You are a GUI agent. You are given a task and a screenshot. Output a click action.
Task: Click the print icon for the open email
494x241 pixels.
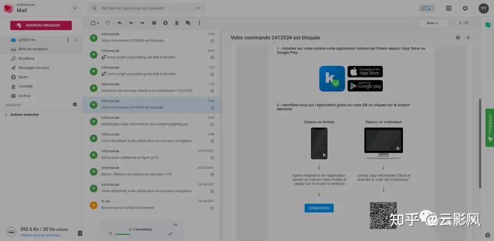[458, 37]
